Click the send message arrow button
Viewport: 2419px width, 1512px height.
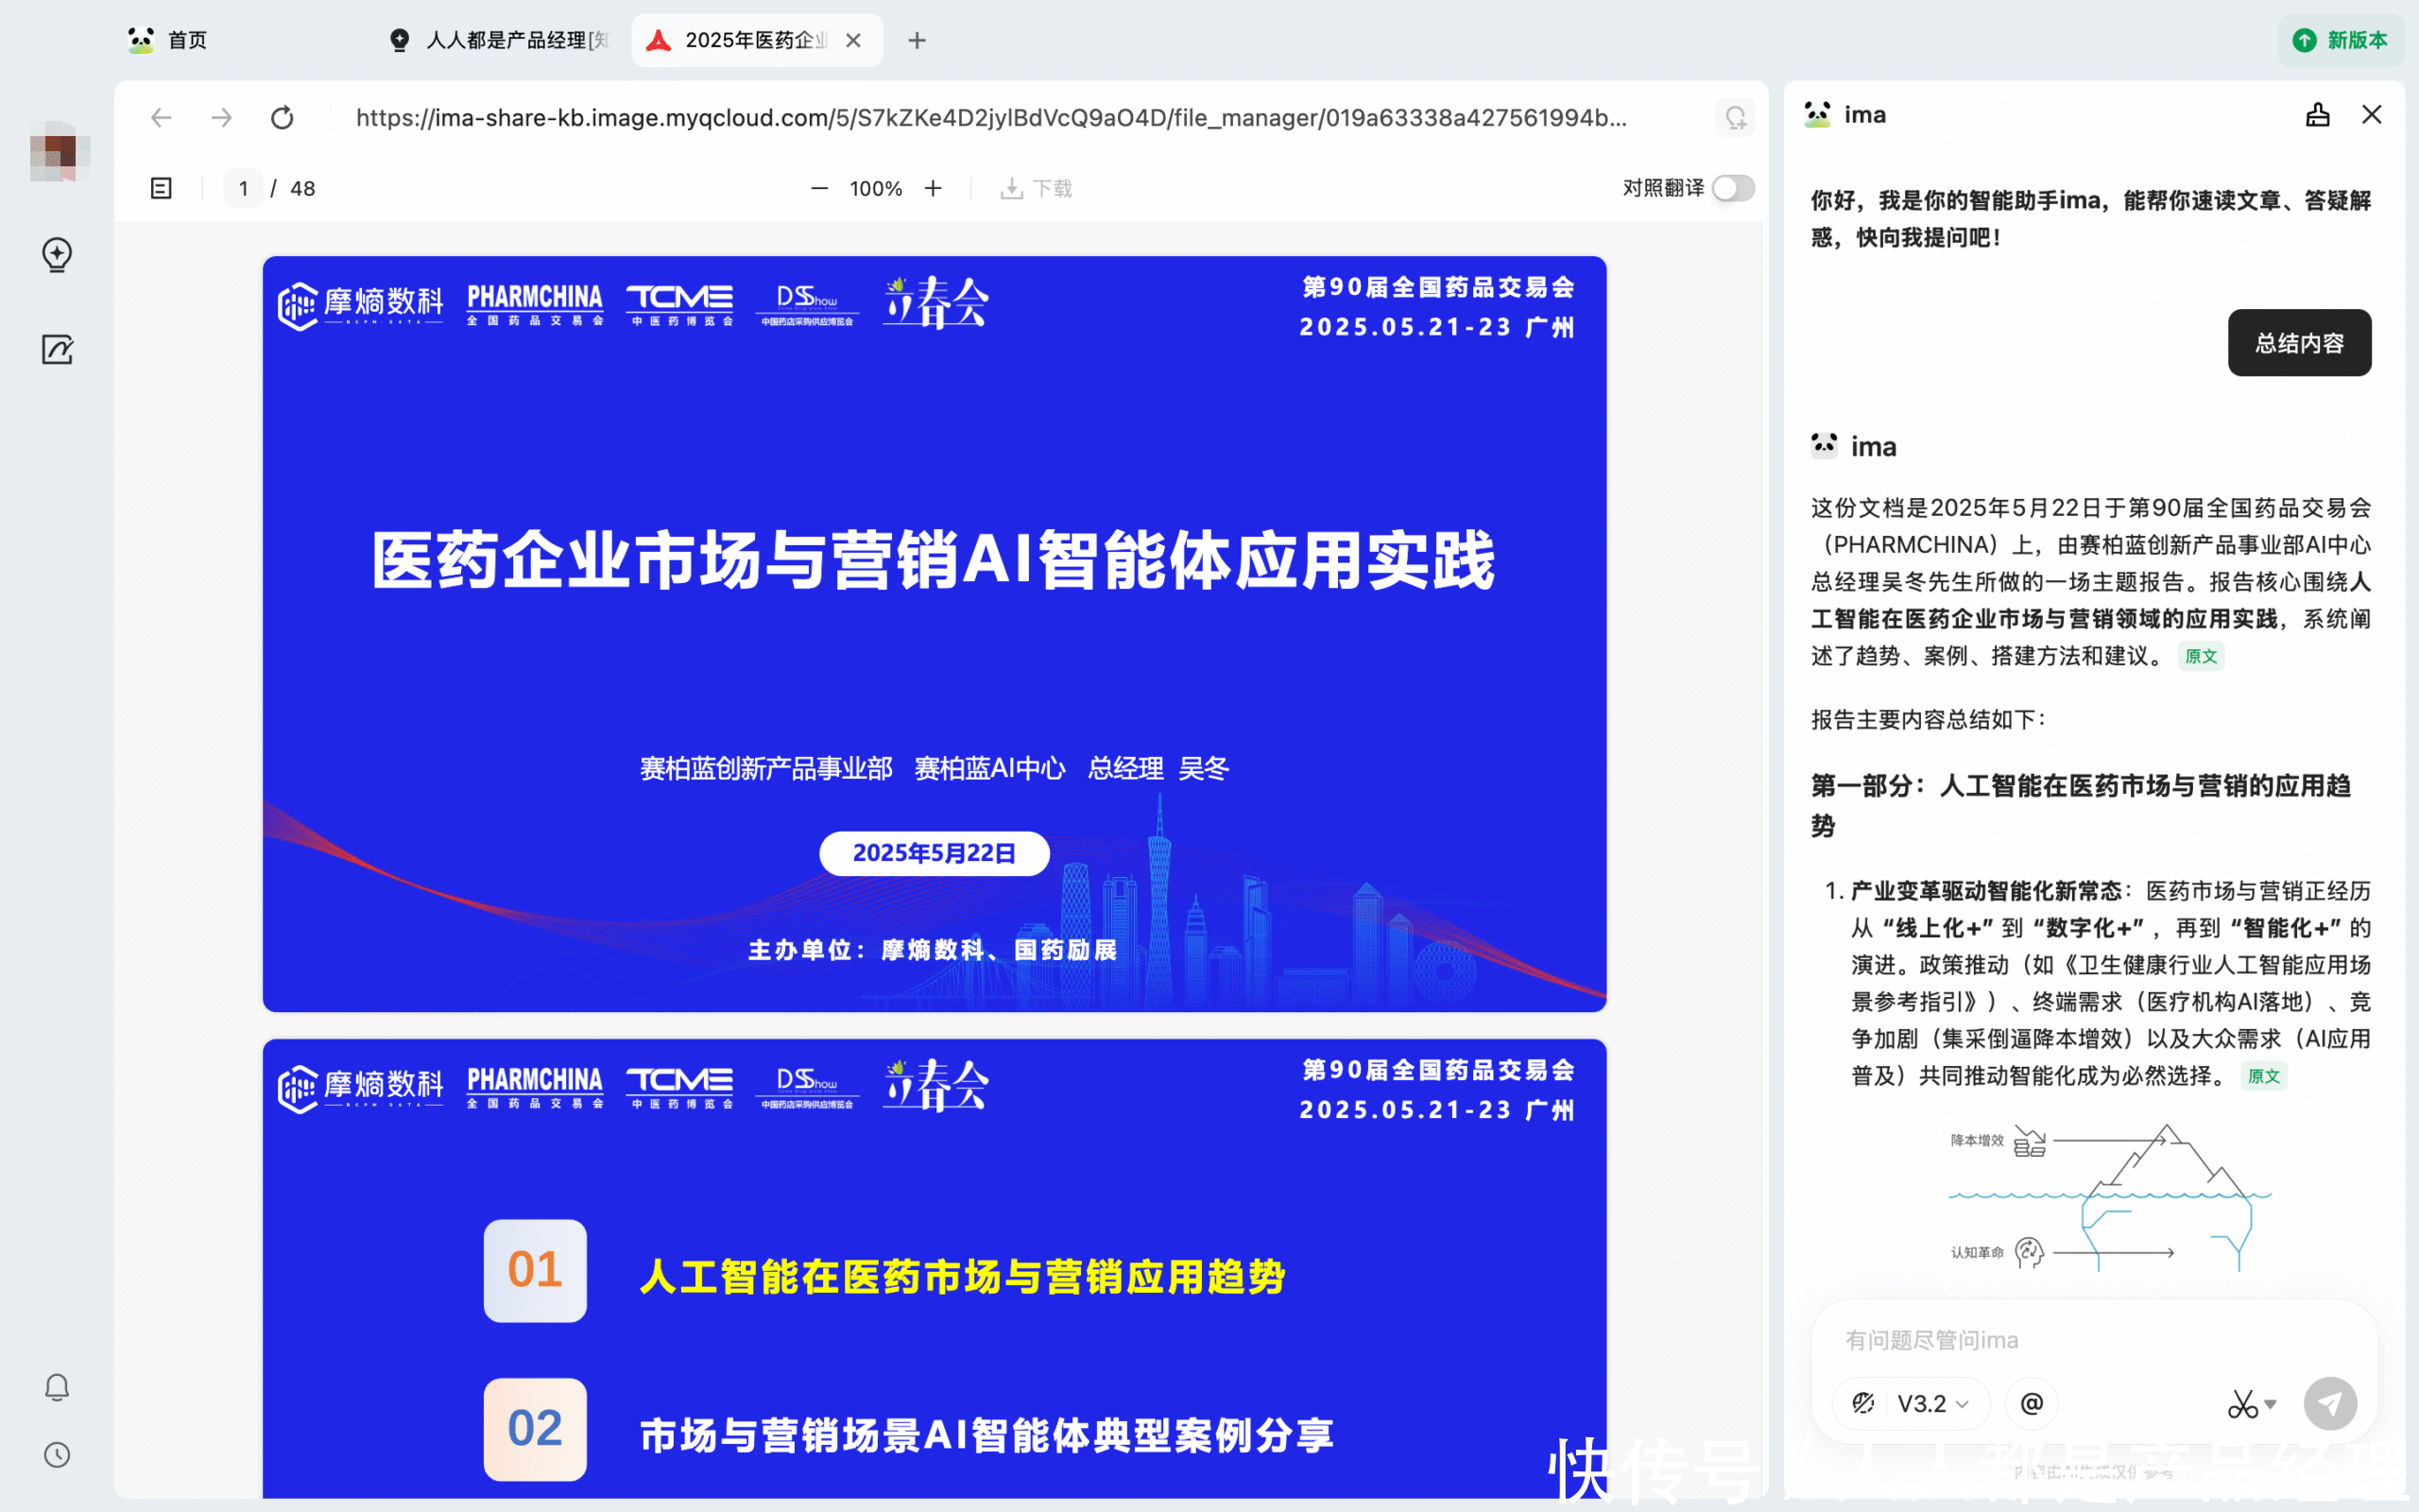pyautogui.click(x=2329, y=1403)
